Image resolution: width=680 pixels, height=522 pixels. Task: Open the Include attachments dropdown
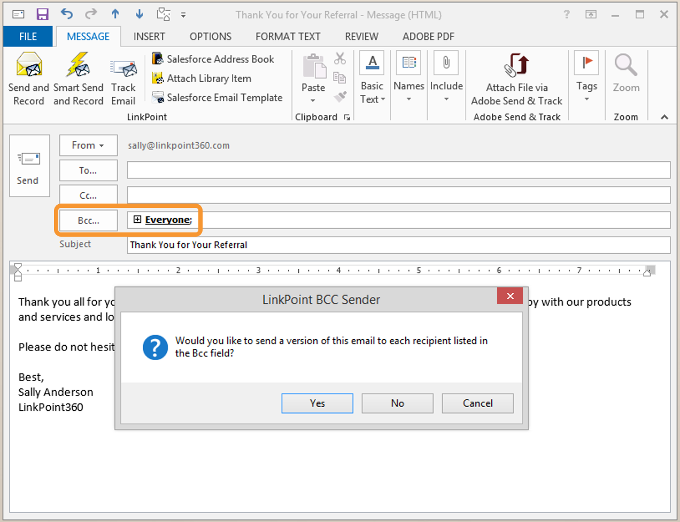pyautogui.click(x=446, y=77)
